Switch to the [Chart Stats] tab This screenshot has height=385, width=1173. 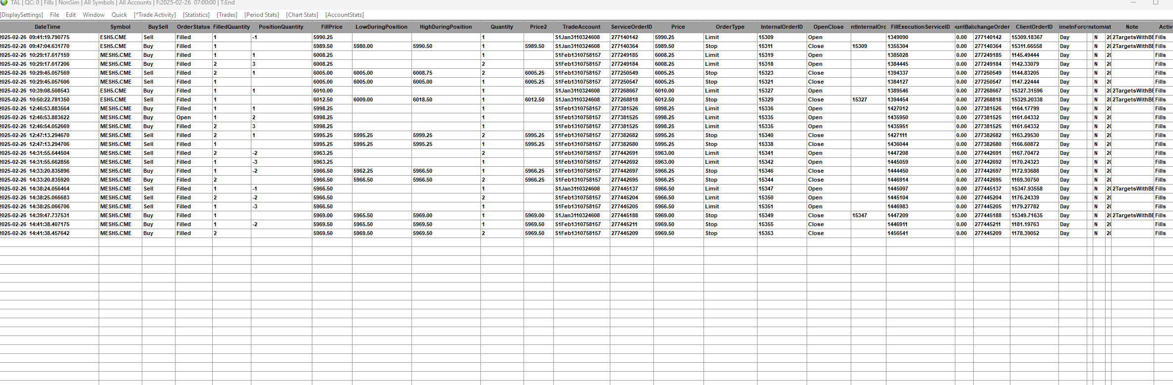click(302, 15)
